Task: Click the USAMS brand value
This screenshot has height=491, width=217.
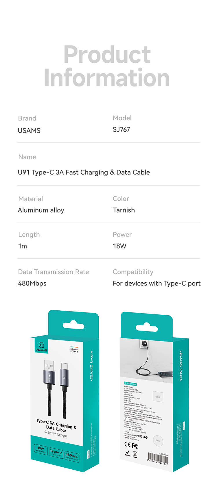Action: pos(29,131)
